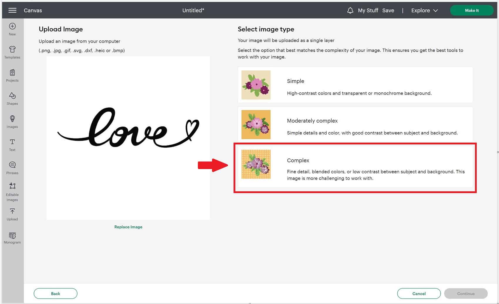Click the Replace Image link
This screenshot has width=499, height=304.
(128, 227)
